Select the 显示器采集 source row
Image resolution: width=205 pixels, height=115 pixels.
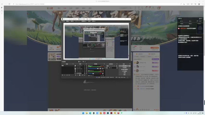click(81, 73)
